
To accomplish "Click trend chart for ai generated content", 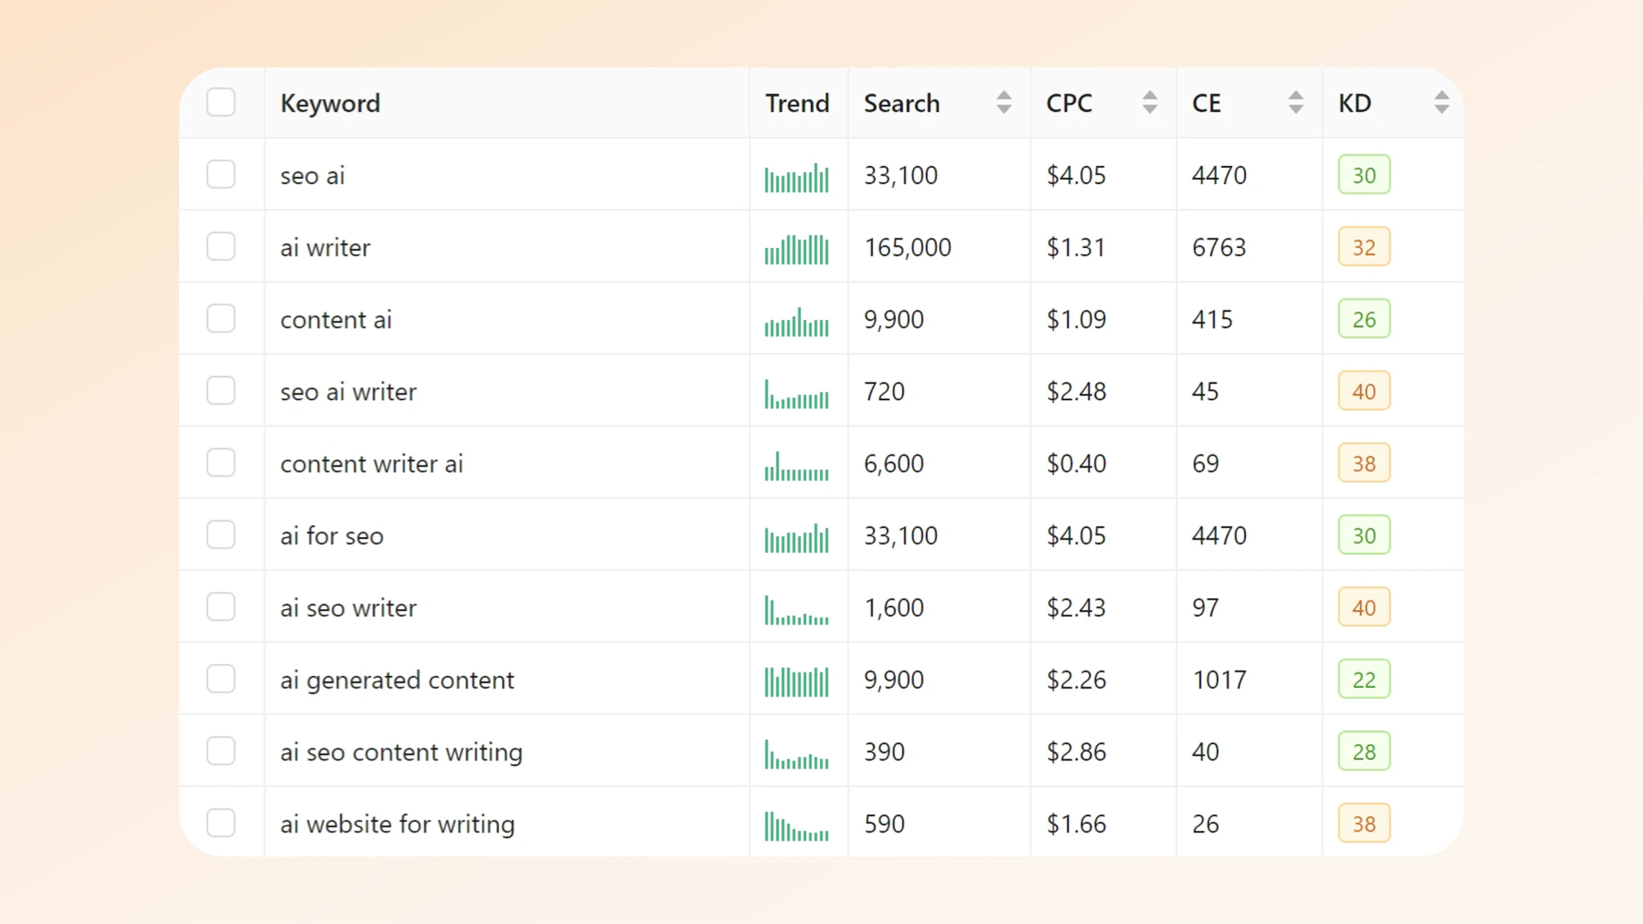I will click(x=797, y=682).
